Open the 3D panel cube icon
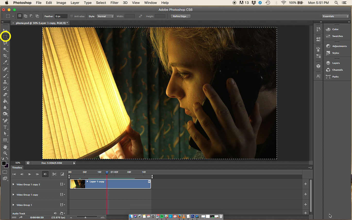Screen dimensions: 352x220 [x=318, y=66]
